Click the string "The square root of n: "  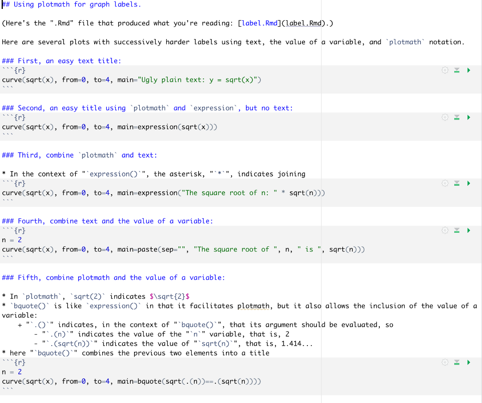[229, 193]
